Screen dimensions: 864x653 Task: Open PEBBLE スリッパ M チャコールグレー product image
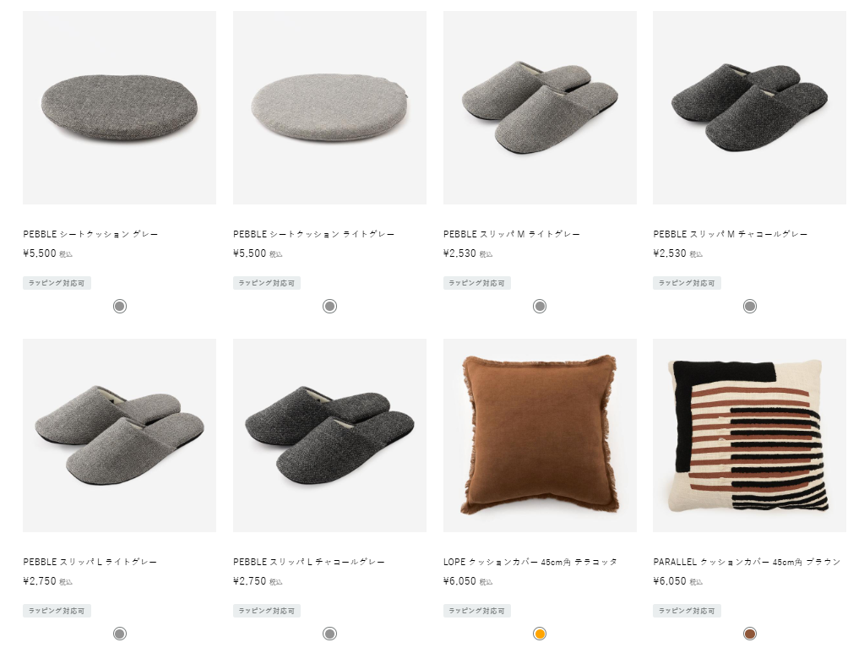click(x=749, y=107)
